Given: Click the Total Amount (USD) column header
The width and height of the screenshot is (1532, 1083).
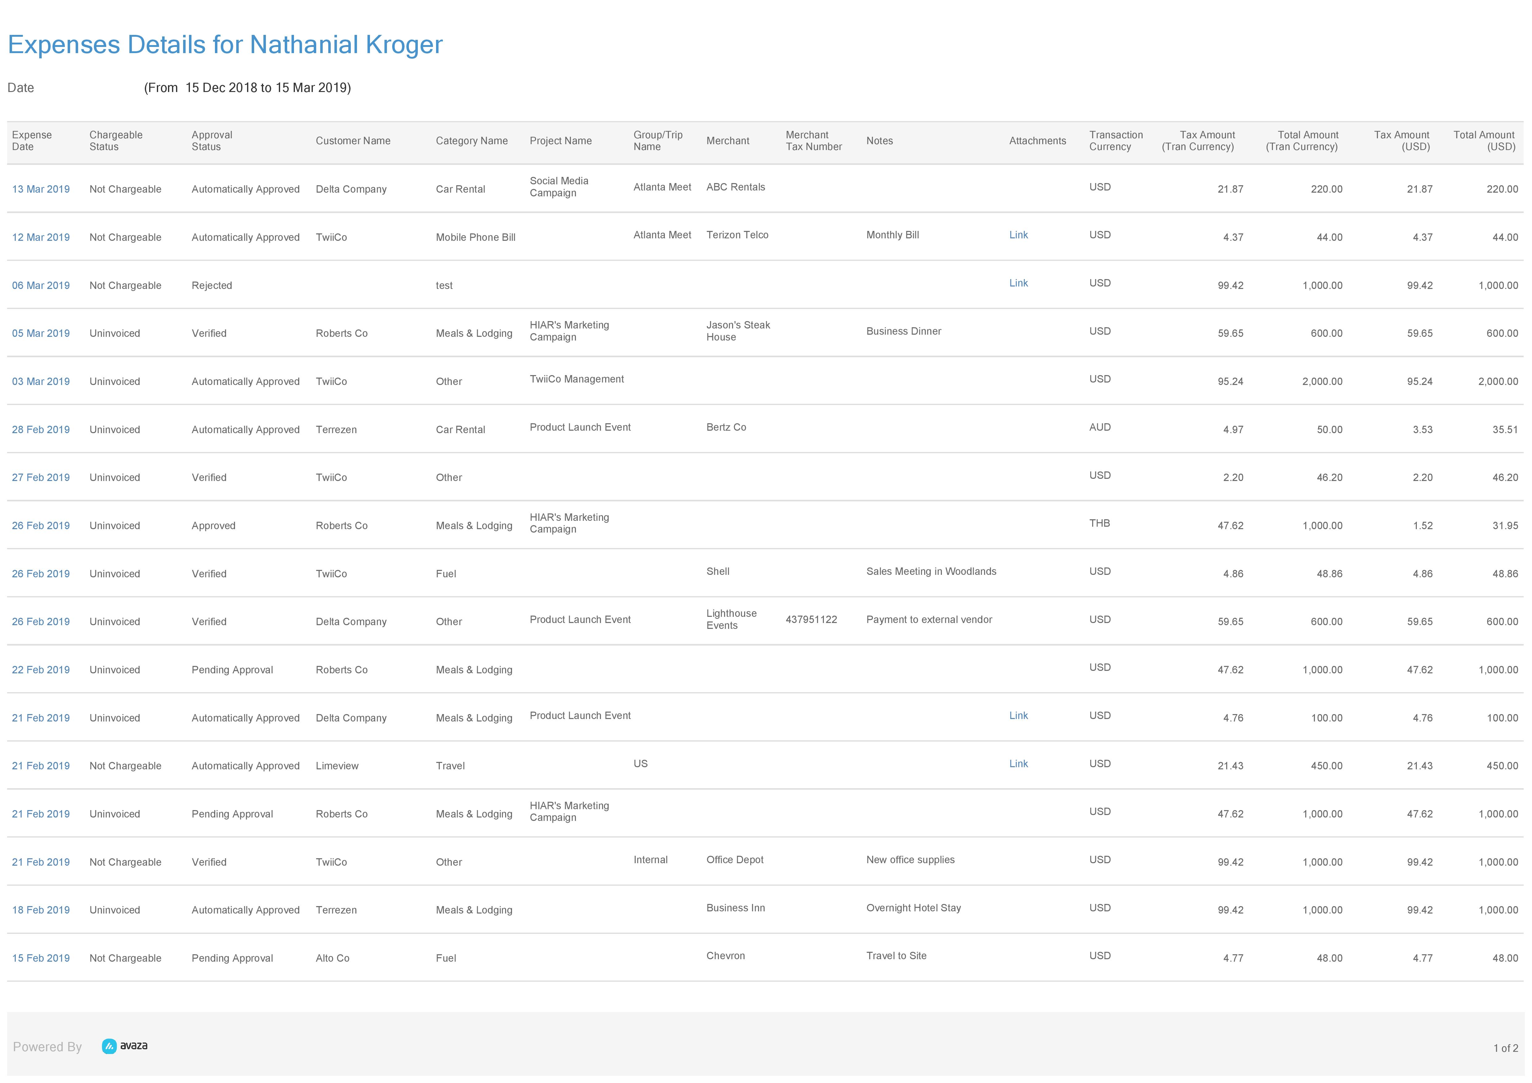Looking at the screenshot, I should (1485, 141).
